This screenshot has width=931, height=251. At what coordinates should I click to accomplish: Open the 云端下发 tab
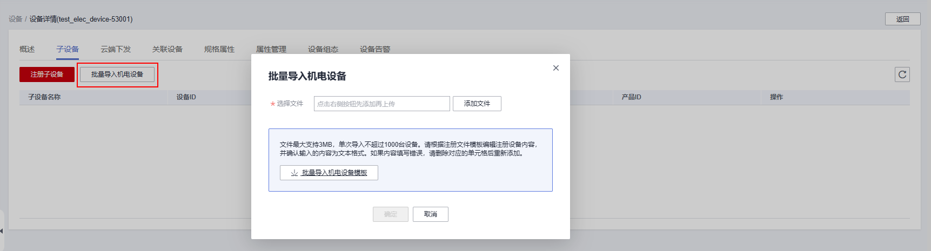click(x=116, y=49)
